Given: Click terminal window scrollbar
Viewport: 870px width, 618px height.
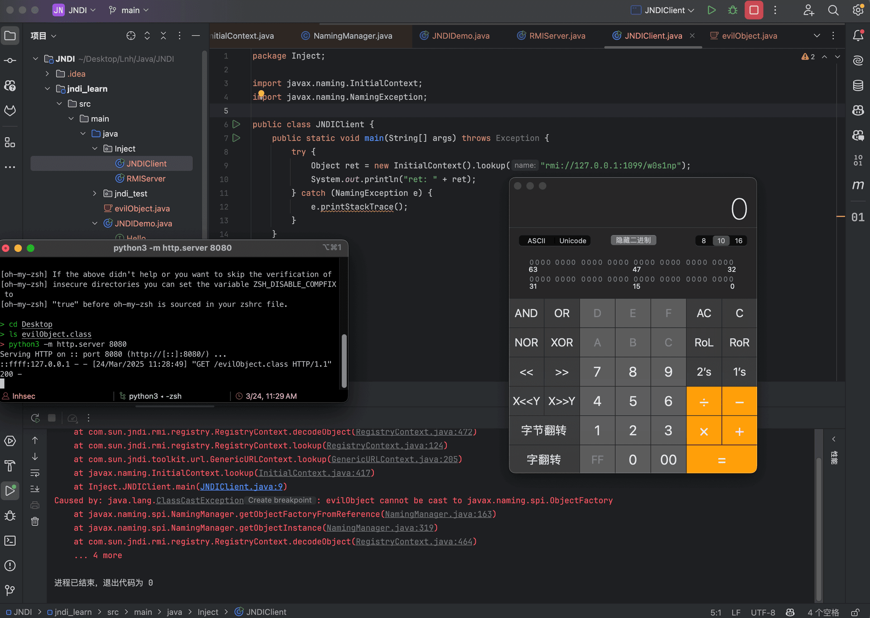Looking at the screenshot, I should point(344,361).
